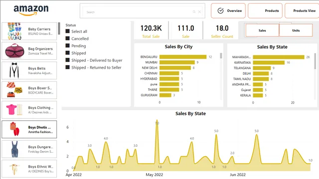Click the search magnifier icon

[194, 12]
